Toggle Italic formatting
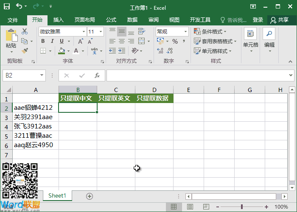Viewport: 297px width, 212px height. (x=52, y=41)
